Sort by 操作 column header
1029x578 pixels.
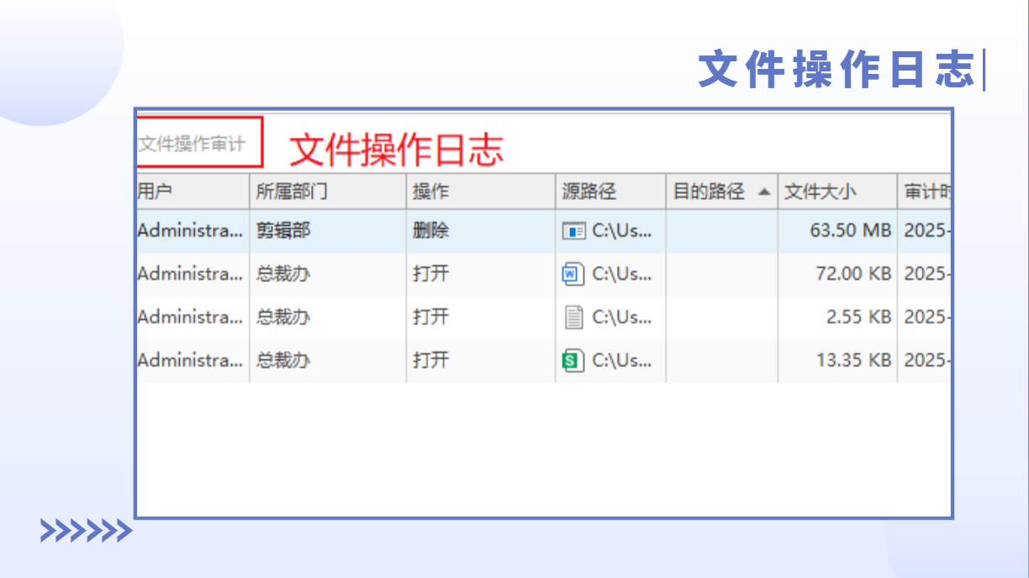pyautogui.click(x=481, y=192)
